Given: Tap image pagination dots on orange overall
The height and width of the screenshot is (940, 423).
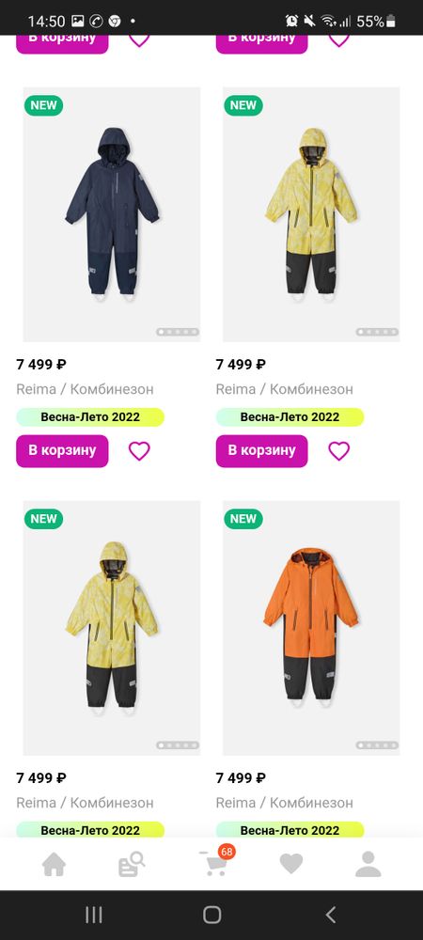Looking at the screenshot, I should click(377, 745).
